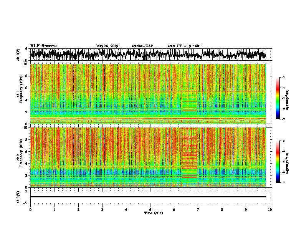Screen dimensions: 304x235
Task: Click the ch.2 frequency tick label '2'
Action: [x=27, y=175]
